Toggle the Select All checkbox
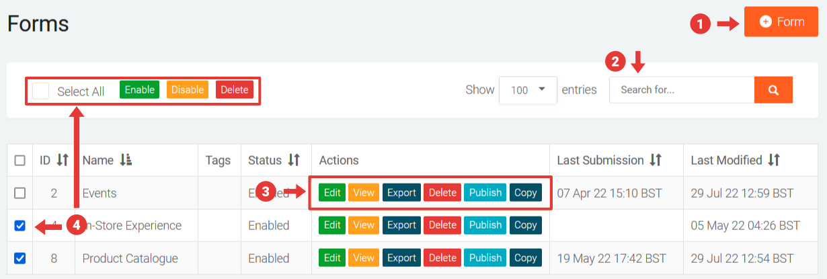Image resolution: width=827 pixels, height=279 pixels. coord(41,91)
